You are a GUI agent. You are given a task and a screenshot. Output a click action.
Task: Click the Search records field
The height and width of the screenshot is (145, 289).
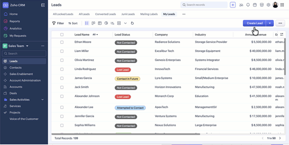204,5
